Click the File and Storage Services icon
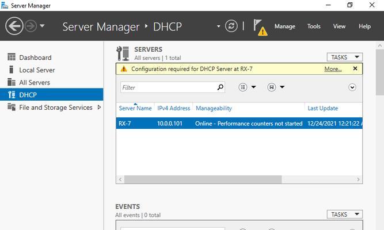 pos(12,107)
